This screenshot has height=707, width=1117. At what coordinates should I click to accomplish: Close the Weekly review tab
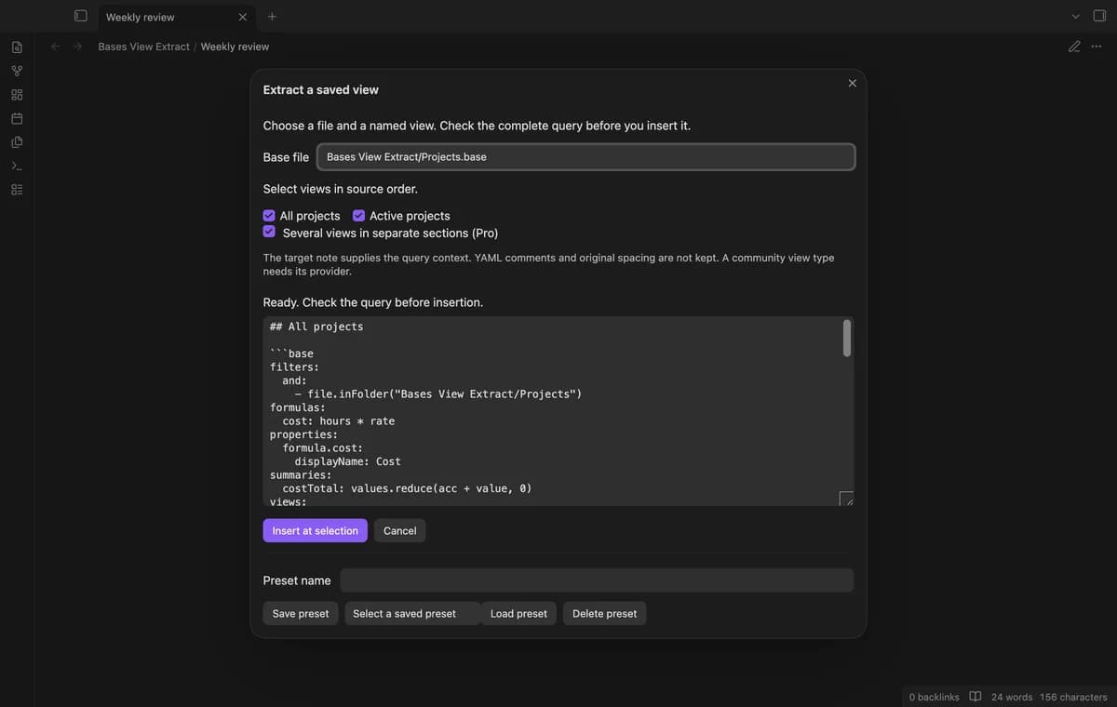[243, 17]
